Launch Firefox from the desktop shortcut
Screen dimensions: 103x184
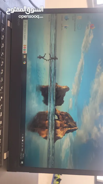tap(92, 27)
